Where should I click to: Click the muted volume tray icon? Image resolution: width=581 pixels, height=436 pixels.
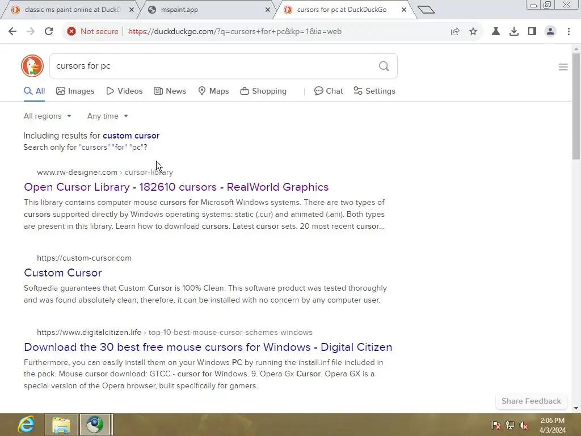click(524, 425)
